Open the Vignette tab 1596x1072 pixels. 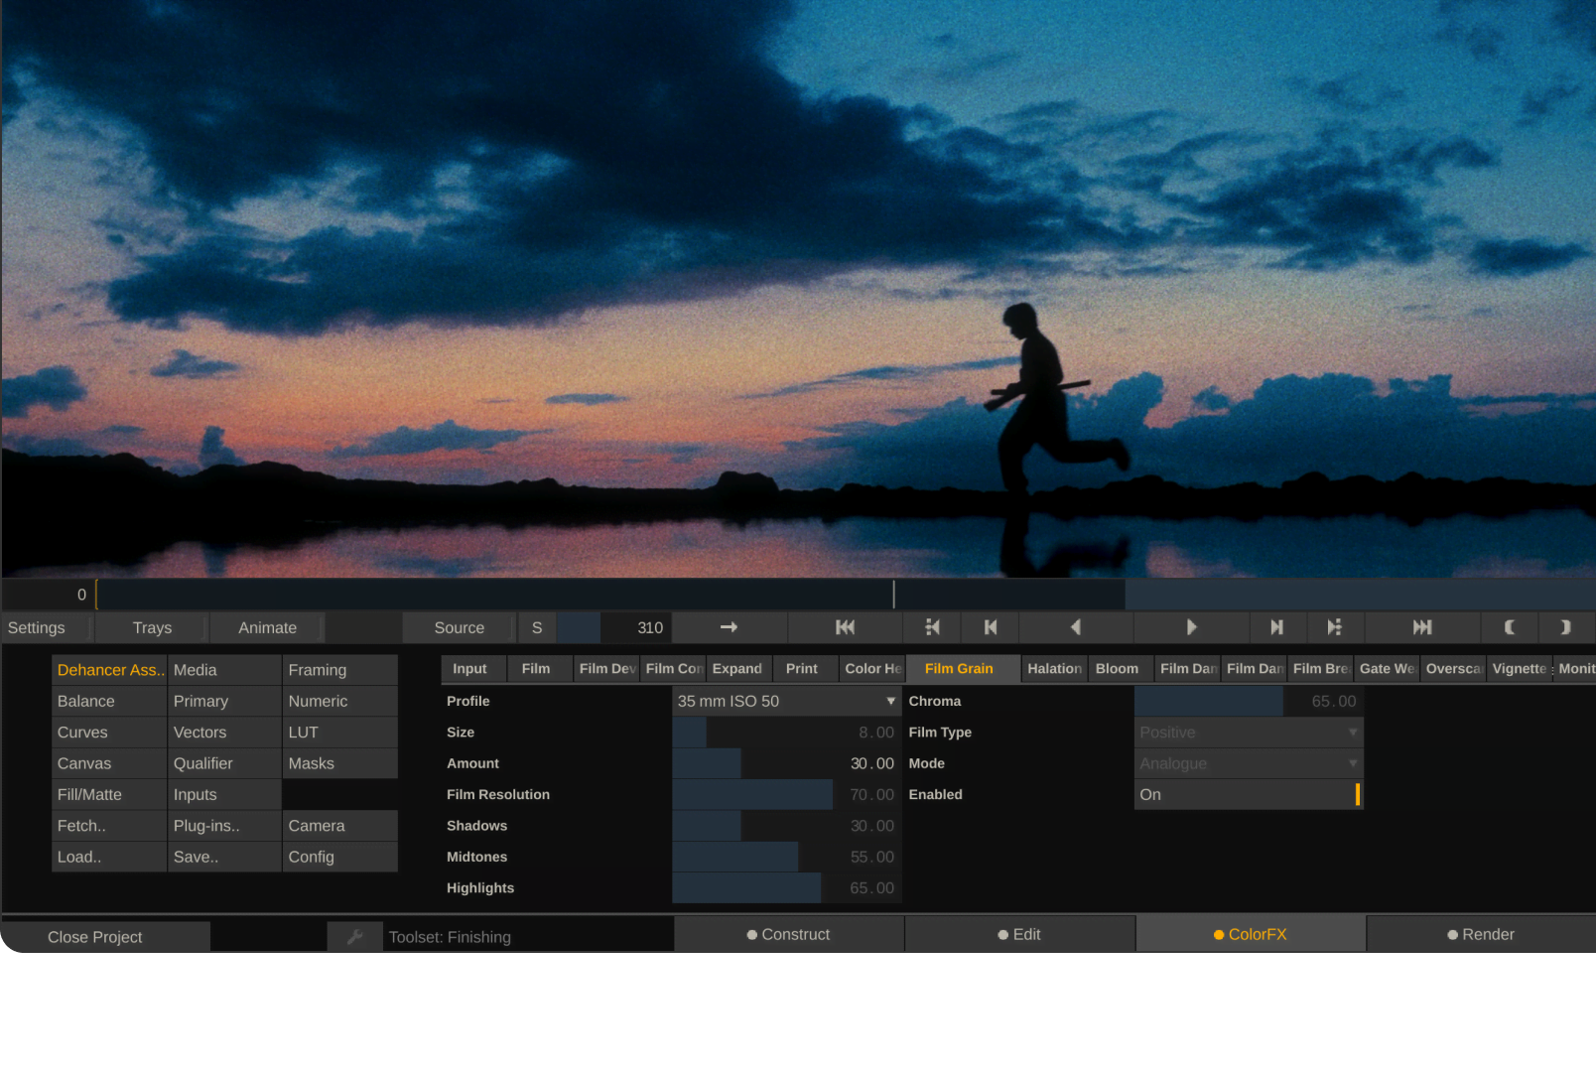1520,669
